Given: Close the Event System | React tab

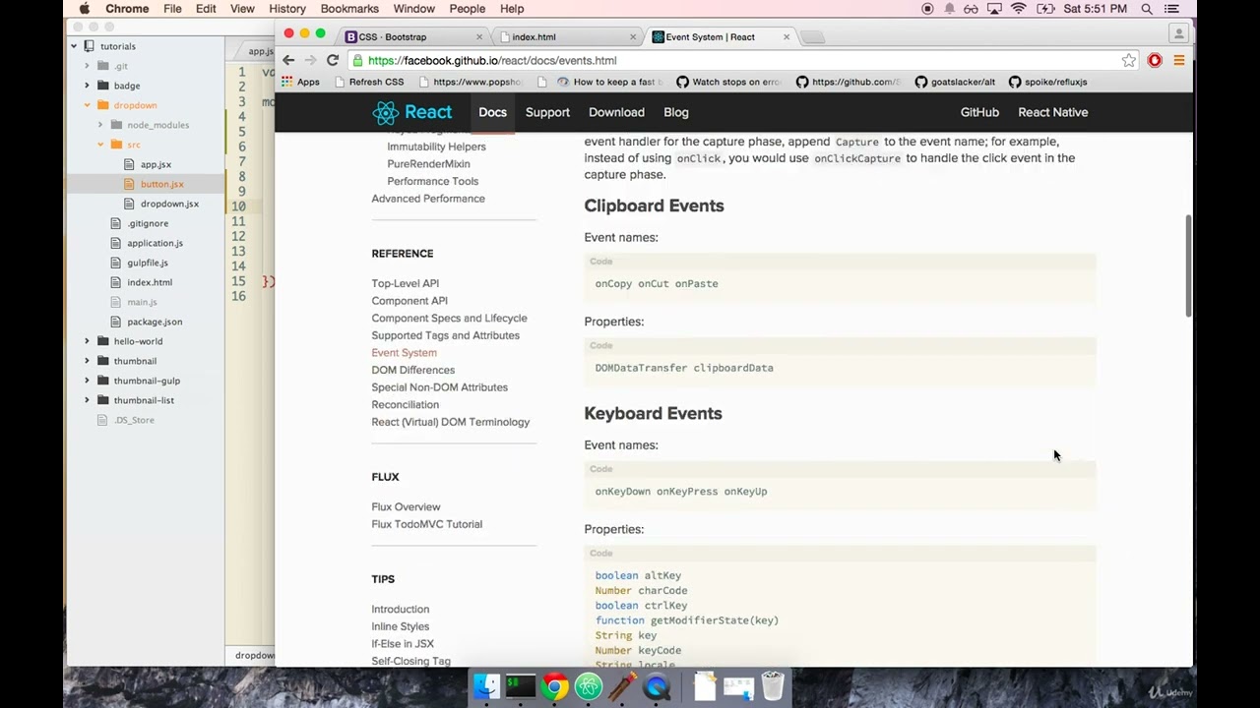Looking at the screenshot, I should pos(787,36).
